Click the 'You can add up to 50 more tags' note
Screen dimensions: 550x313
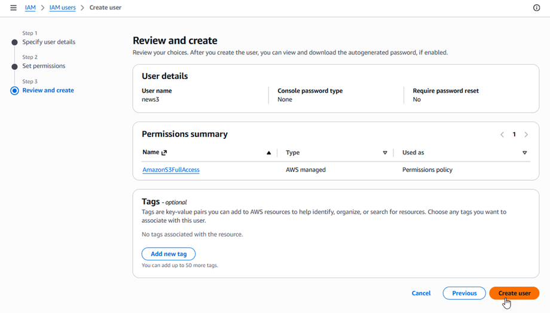click(x=179, y=265)
